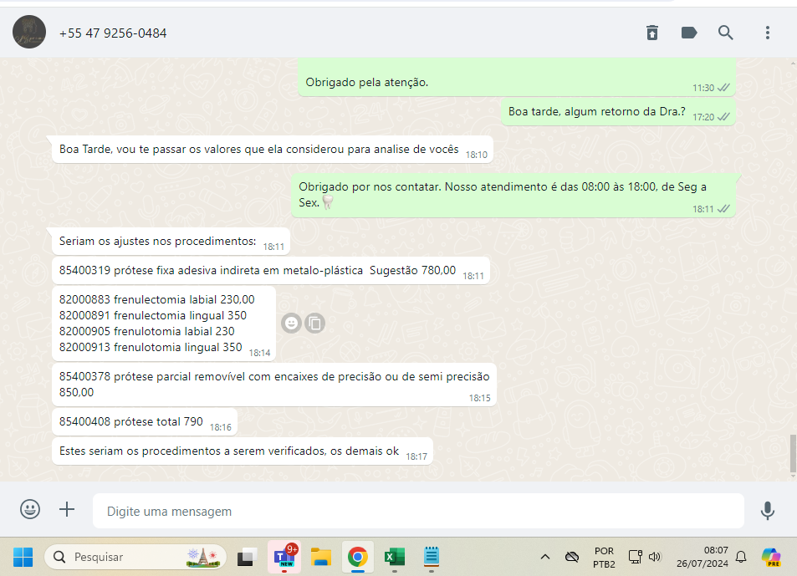Open the clock showing 08:07 26/07/2024
Viewport: 797px width, 576px height.
tap(702, 558)
